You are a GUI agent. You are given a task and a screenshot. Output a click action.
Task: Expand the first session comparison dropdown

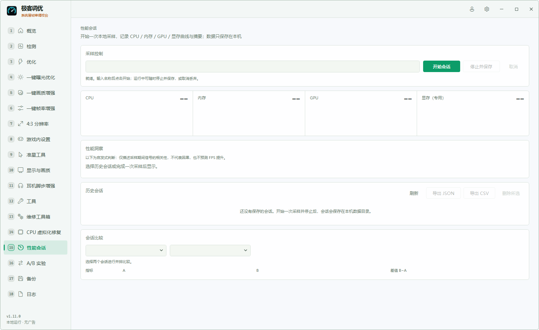tap(126, 250)
